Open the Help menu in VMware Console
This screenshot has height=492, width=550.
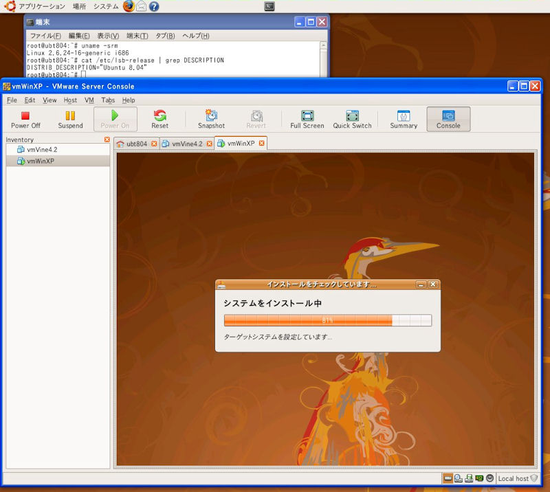(x=129, y=100)
